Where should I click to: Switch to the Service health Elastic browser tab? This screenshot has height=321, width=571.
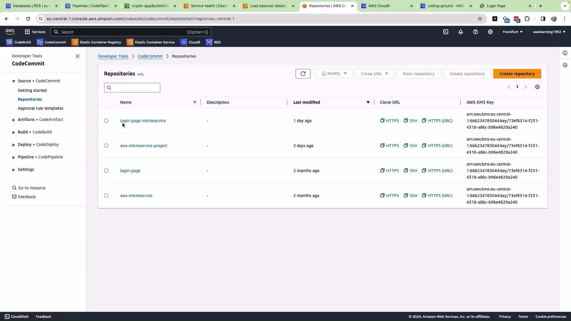point(210,6)
